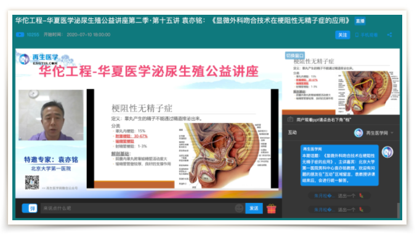
Task: Click the viewer count video icon
Action: pos(20,34)
